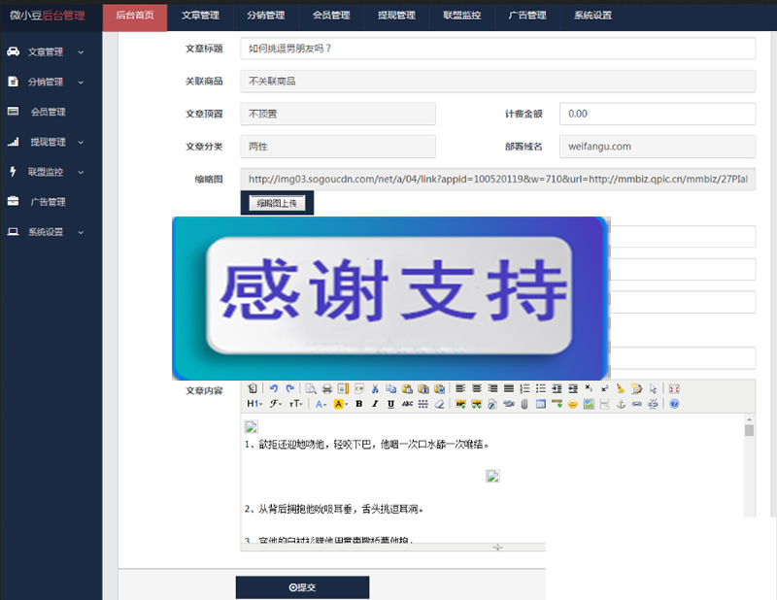Open 会员管理 from the top navigation
777x600 pixels.
(x=329, y=17)
